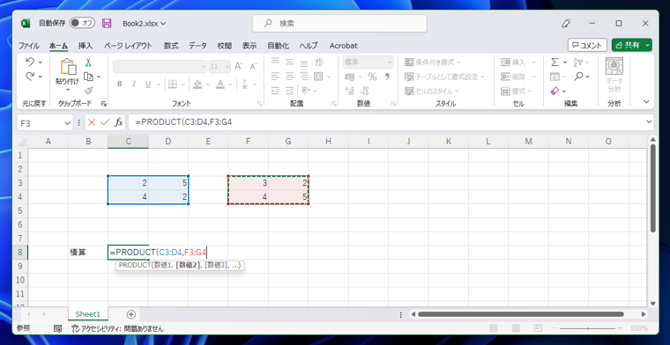
Task: Open the Name Box dropdown arrow
Action: click(x=67, y=123)
